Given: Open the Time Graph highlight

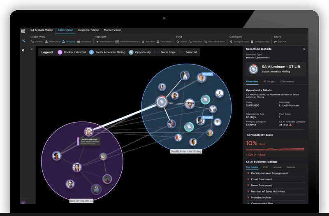Looking at the screenshot, I should pos(164,42).
